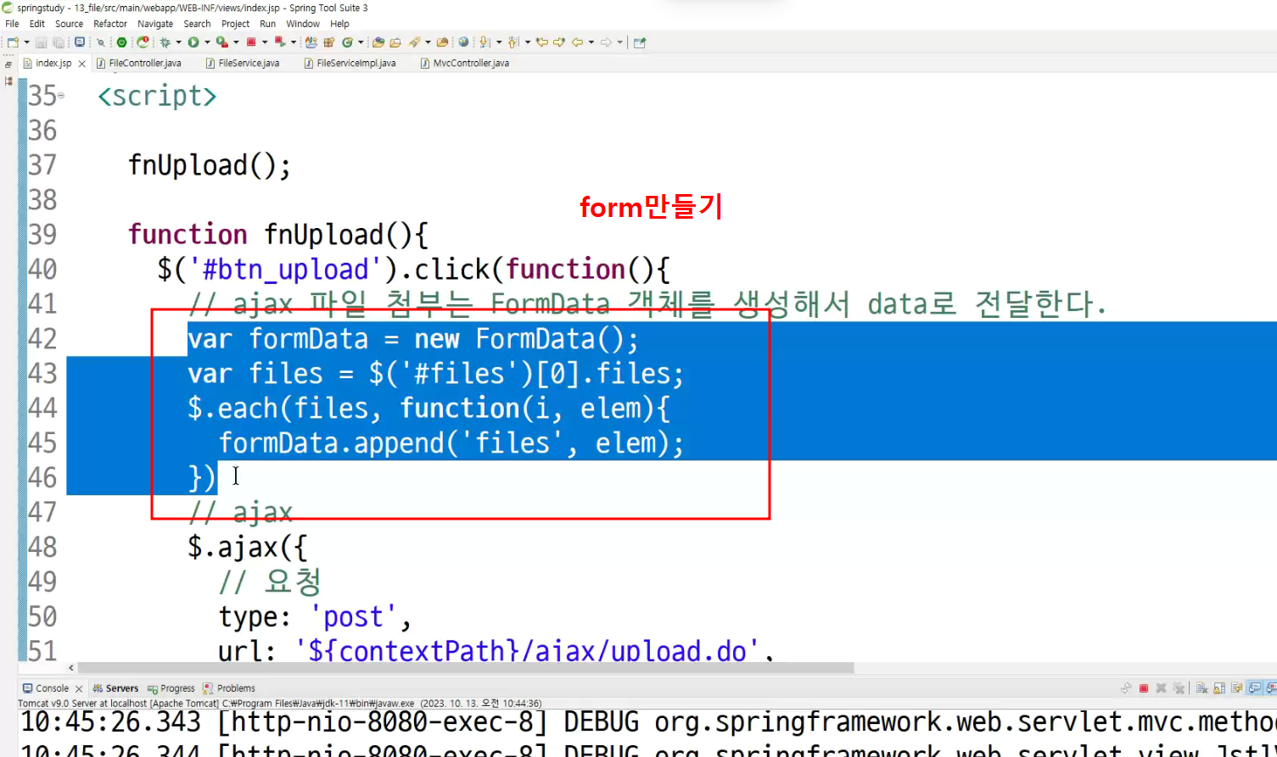Click the Back navigation arrow icon
The image size is (1277, 757).
[x=578, y=42]
